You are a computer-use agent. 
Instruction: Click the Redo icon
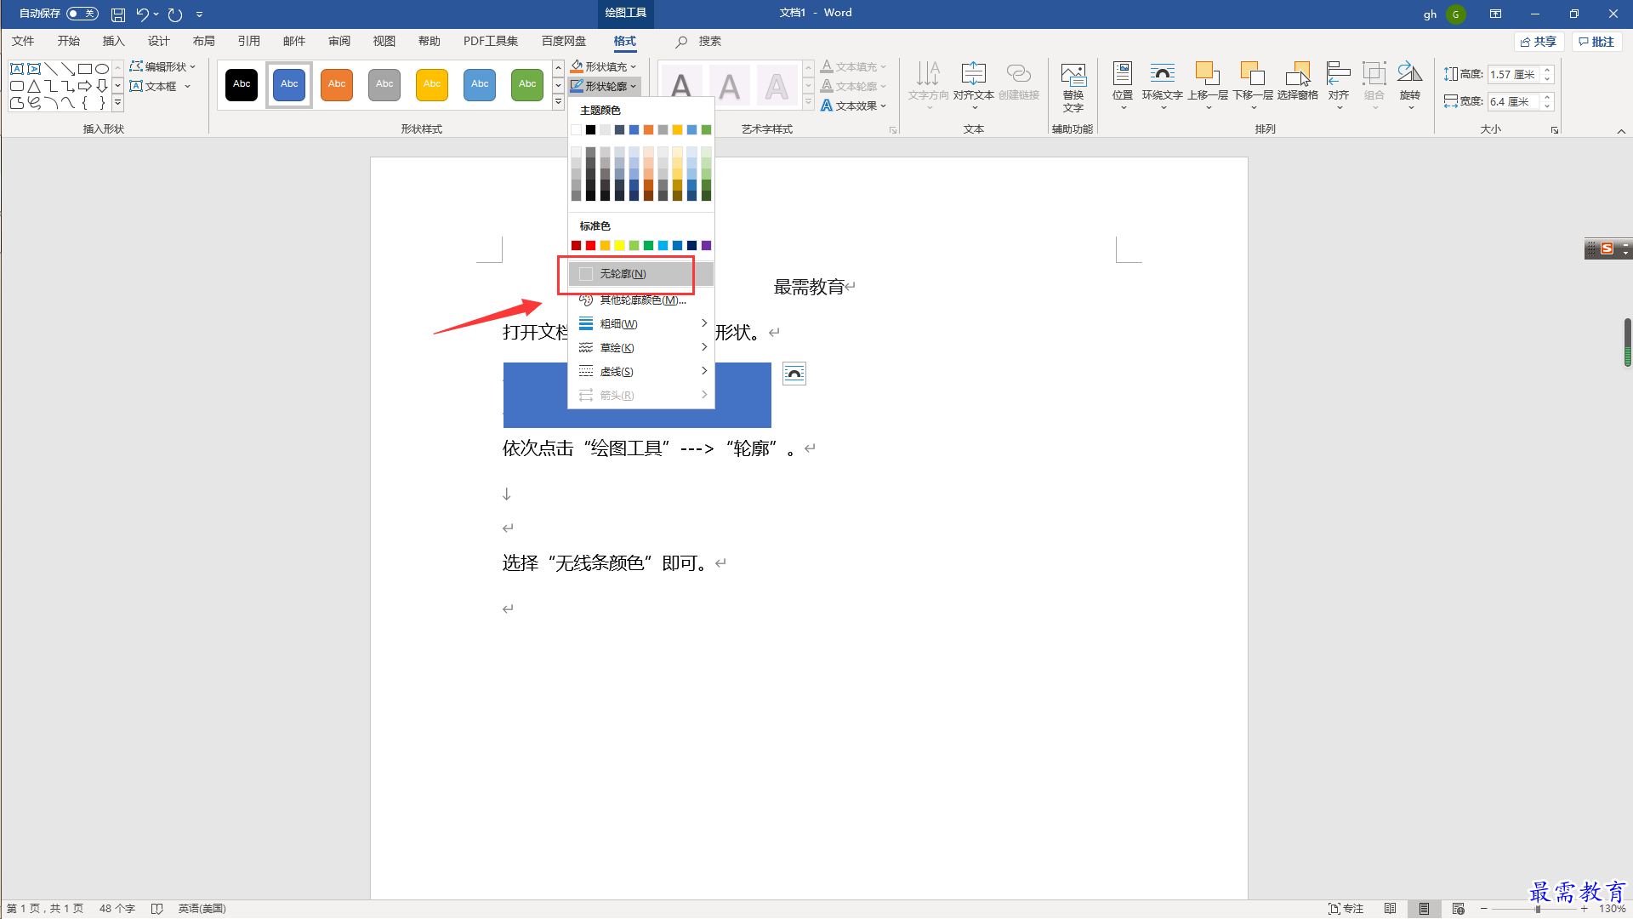click(175, 14)
